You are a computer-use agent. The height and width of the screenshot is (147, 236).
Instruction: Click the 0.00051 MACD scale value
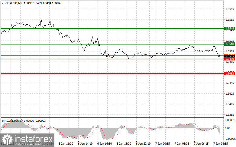[x=230, y=120]
